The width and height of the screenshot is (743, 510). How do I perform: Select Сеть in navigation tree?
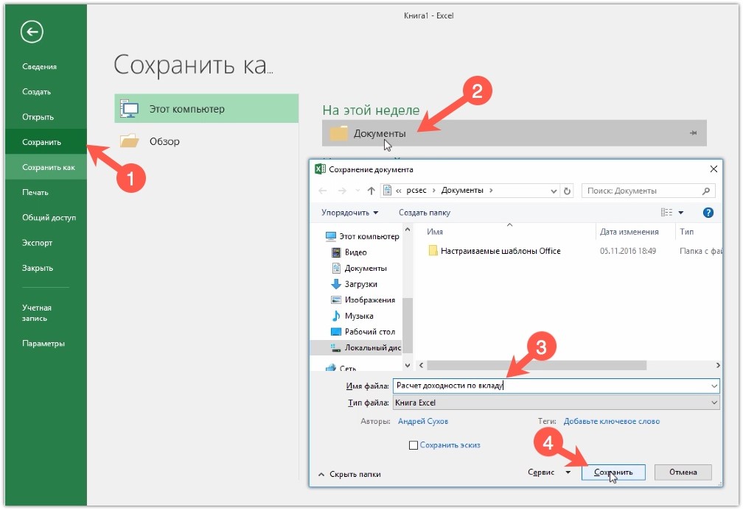point(341,368)
